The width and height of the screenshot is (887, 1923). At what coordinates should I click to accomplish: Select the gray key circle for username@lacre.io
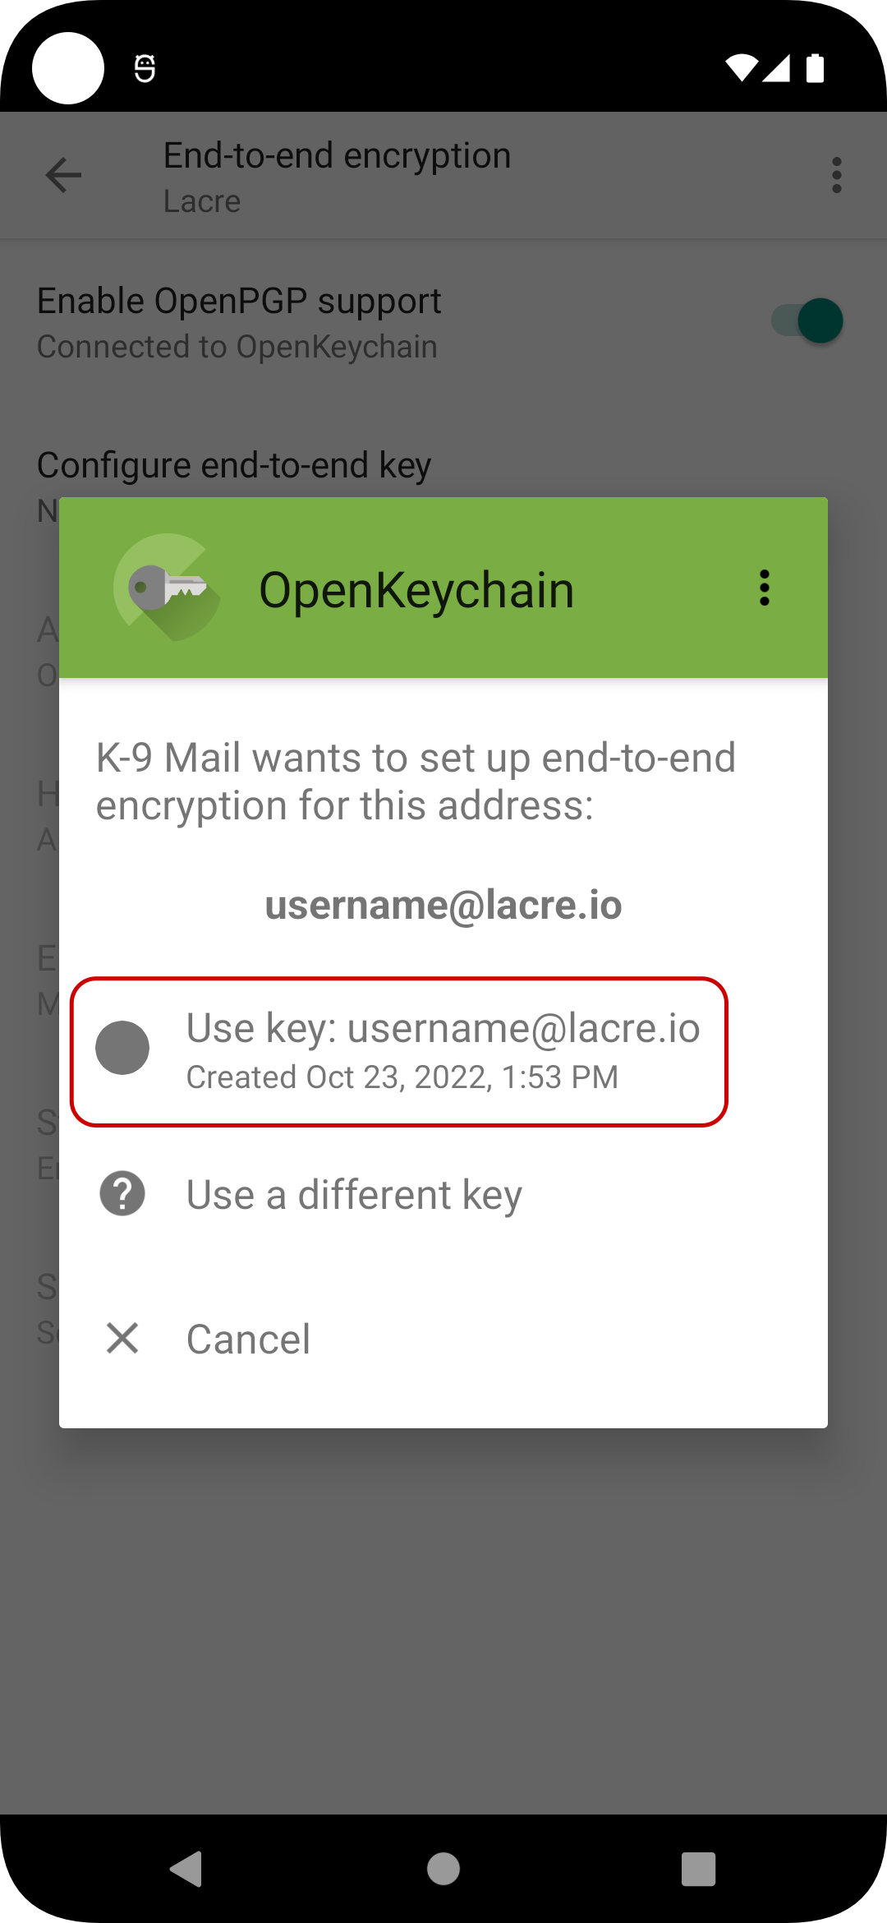[122, 1048]
